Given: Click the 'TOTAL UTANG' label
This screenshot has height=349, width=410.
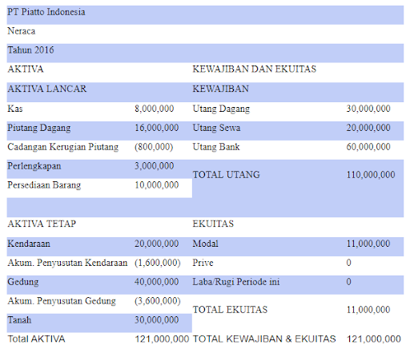Looking at the screenshot, I should 227,175.
